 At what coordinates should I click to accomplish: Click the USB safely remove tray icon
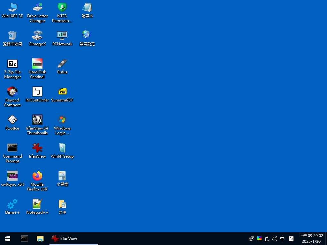click(x=267, y=239)
